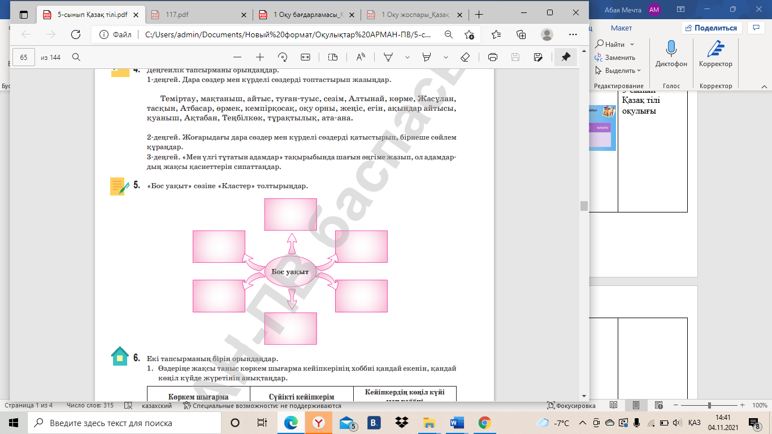Viewport: 772px width, 434px height.
Task: Click the Edge address-bar zoom magnifier
Action: coord(449,34)
